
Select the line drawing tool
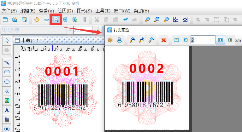tap(7, 62)
